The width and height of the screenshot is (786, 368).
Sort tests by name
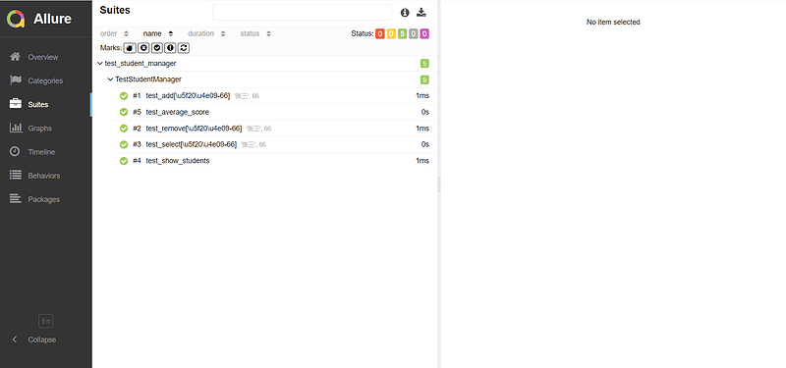(x=158, y=33)
